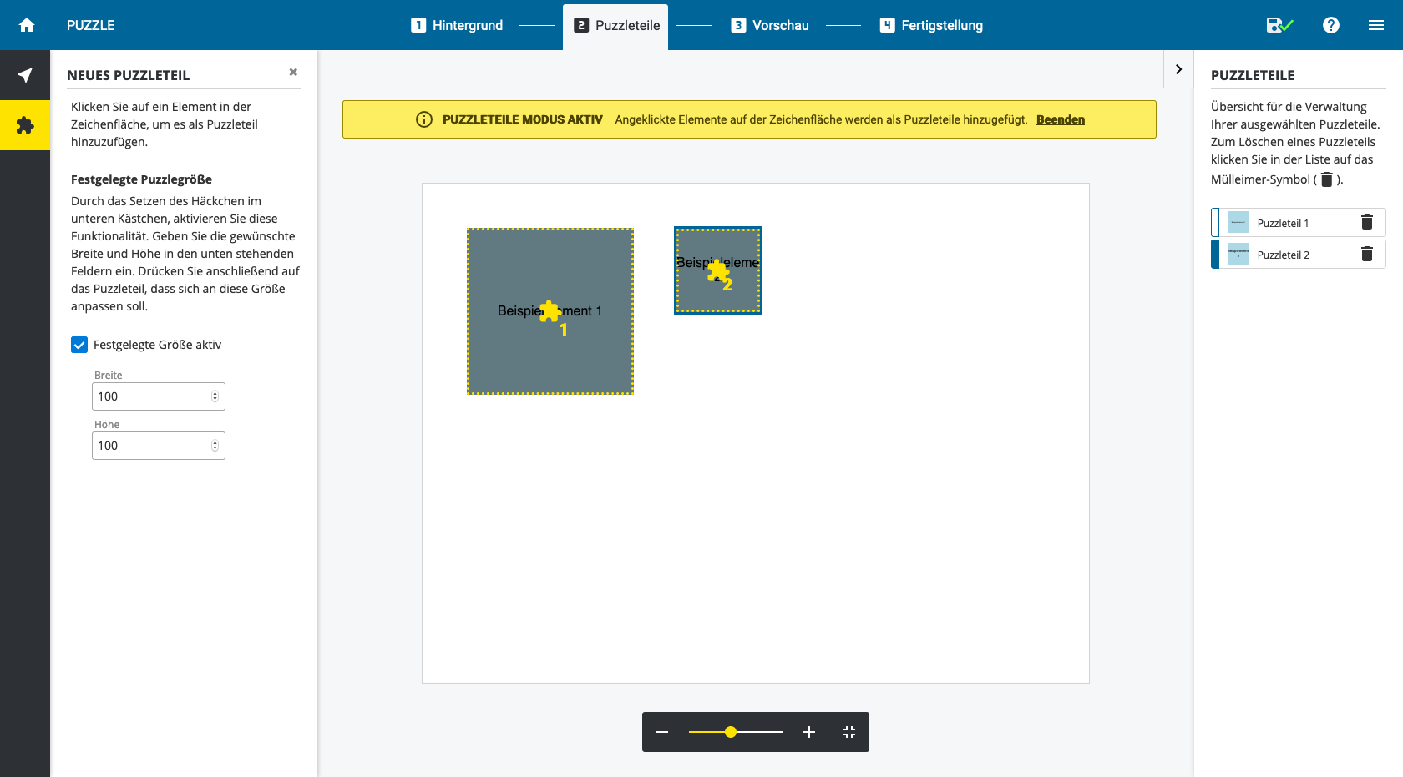Image resolution: width=1403 pixels, height=777 pixels.
Task: Zoom in with the plus button
Action: point(808,732)
